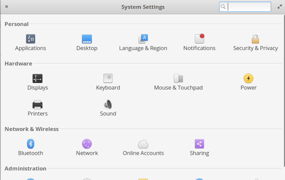Open the Sharing settings
Viewport: 285px width, 180px height.
coord(199,144)
